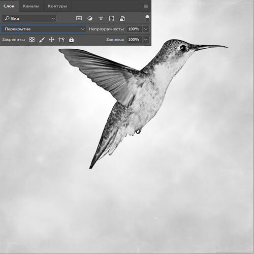
Task: Filter layers by pixel layers icon
Action: point(79,18)
